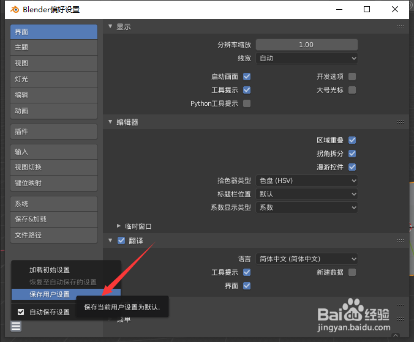Open the 输入 tab
The width and height of the screenshot is (414, 342).
(54, 152)
